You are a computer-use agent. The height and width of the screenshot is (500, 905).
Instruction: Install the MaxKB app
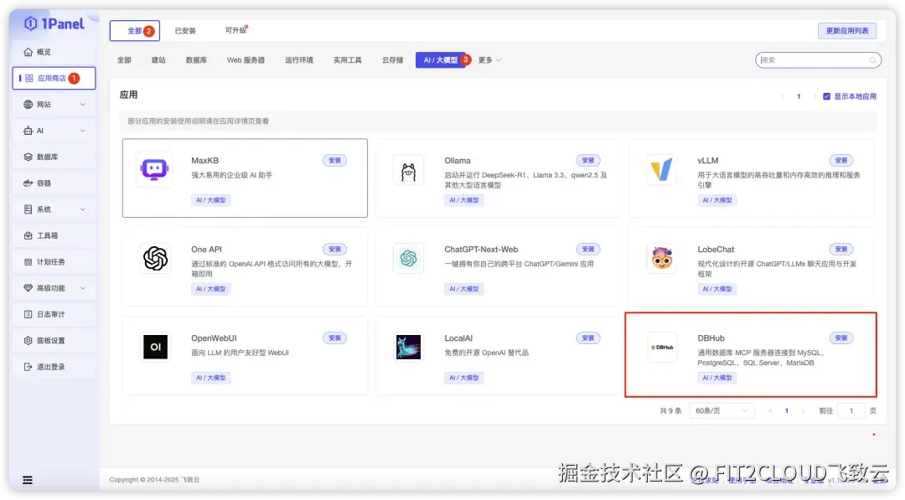click(334, 160)
